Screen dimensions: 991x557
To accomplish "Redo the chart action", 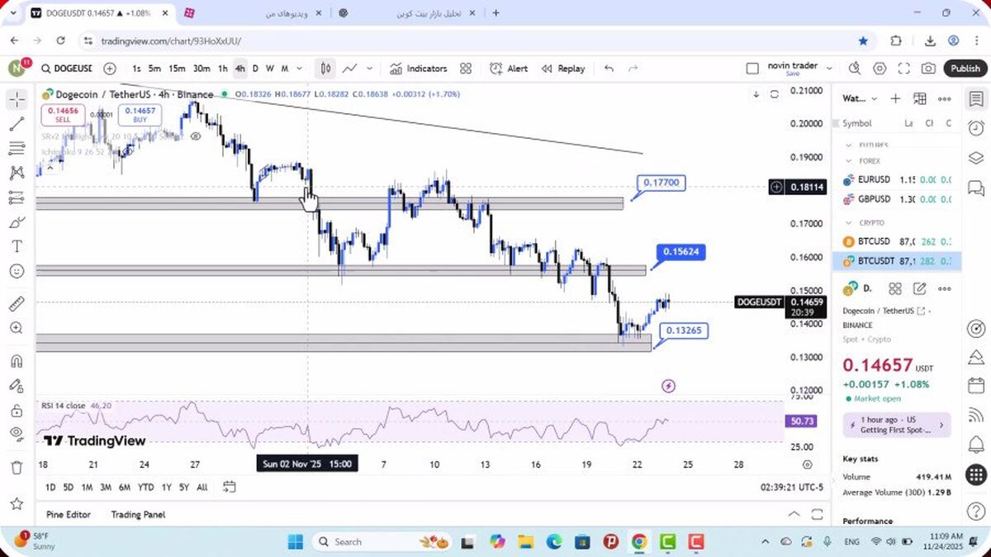I will [x=633, y=69].
